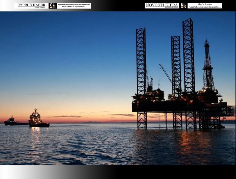Click the text "Kıbrıs'ın ilk ve tek"
236x179 pixels.
(205, 4)
